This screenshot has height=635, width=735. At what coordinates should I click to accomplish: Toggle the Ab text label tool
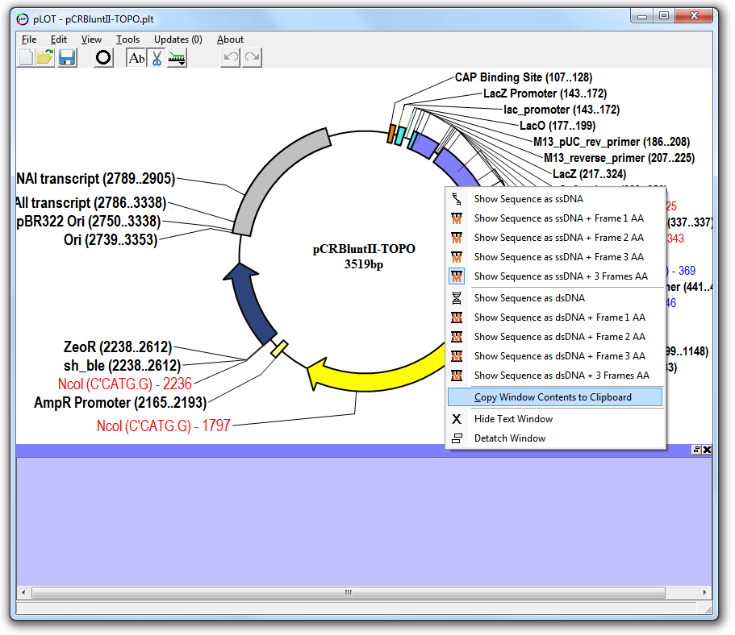[136, 57]
